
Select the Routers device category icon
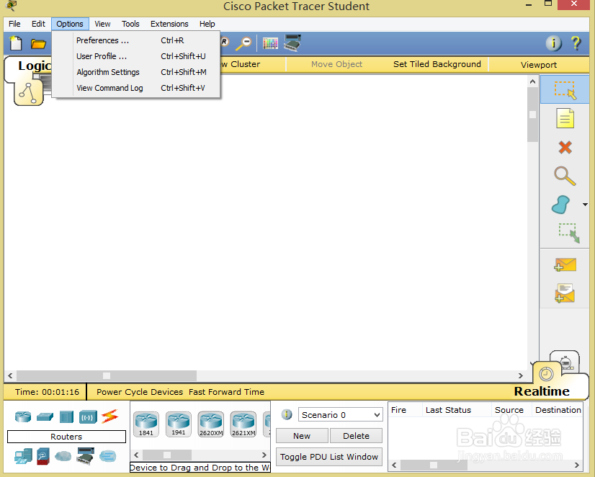pos(23,416)
